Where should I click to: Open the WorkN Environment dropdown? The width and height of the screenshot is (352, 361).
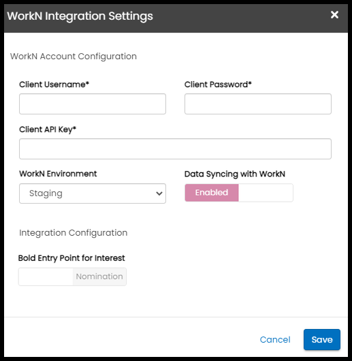click(x=93, y=193)
